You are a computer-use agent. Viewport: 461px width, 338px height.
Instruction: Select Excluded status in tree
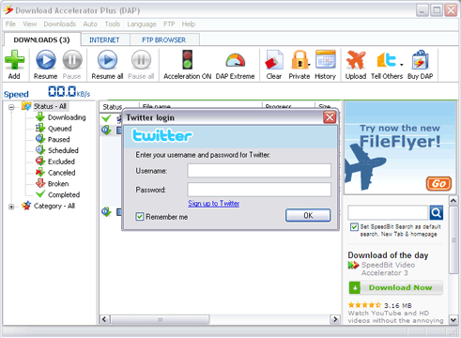[61, 161]
